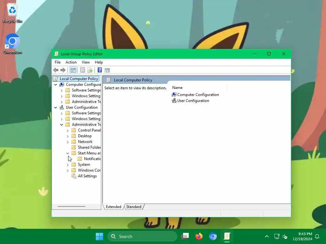Expand the Network tree node
The width and height of the screenshot is (326, 244).
[67, 142]
